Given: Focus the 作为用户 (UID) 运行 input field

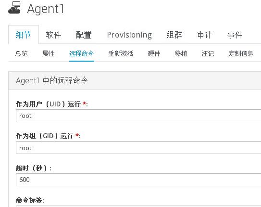Looking at the screenshot, I should tap(138, 116).
